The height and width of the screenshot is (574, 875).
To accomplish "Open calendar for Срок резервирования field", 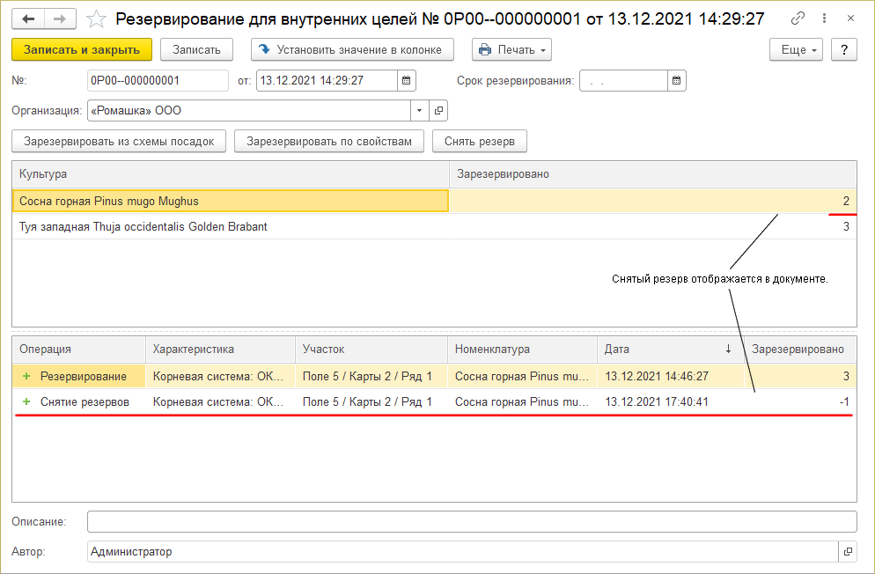I will coord(676,81).
